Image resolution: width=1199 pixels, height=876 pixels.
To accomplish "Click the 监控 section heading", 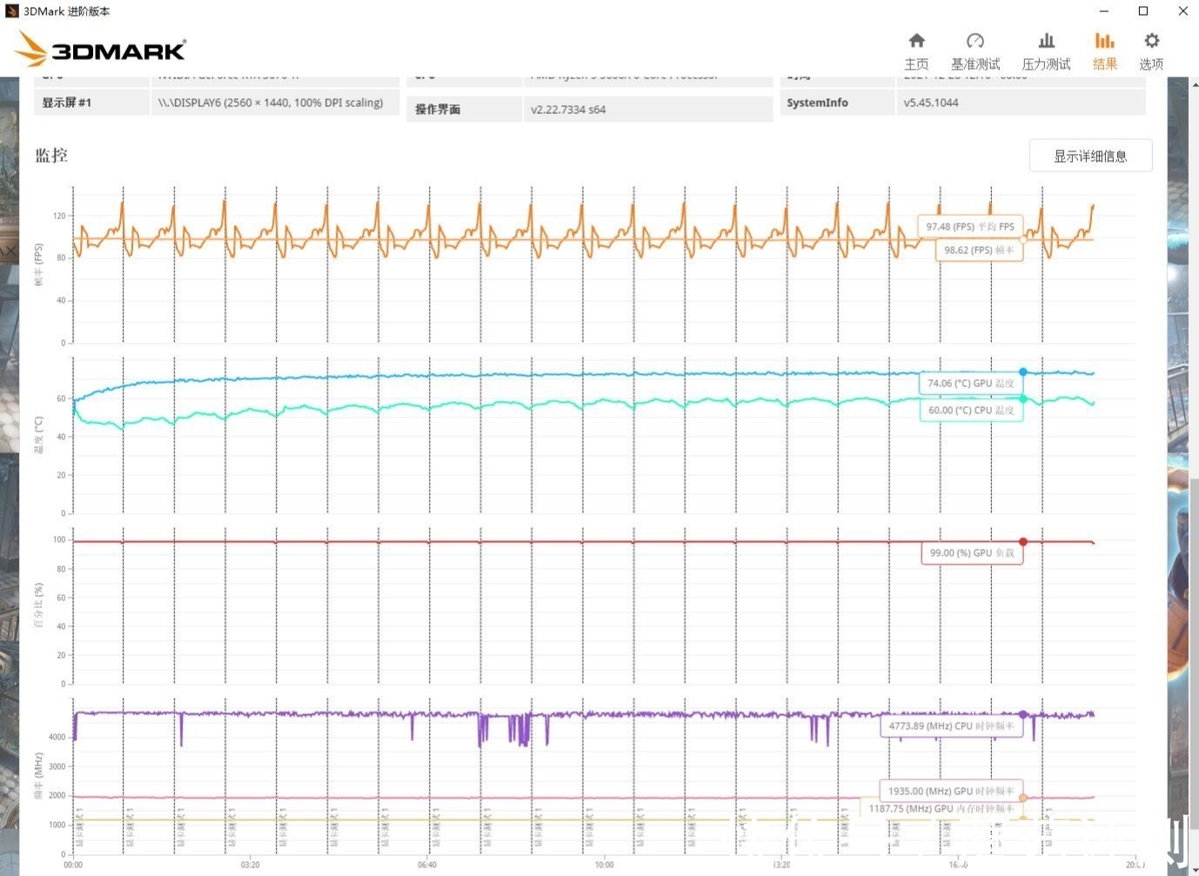I will click(51, 156).
